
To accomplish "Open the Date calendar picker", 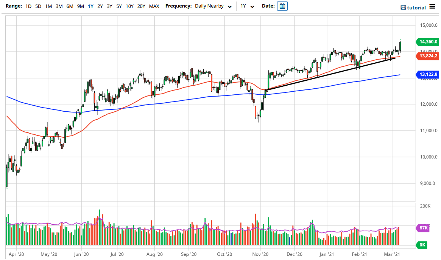I will 282,6.
